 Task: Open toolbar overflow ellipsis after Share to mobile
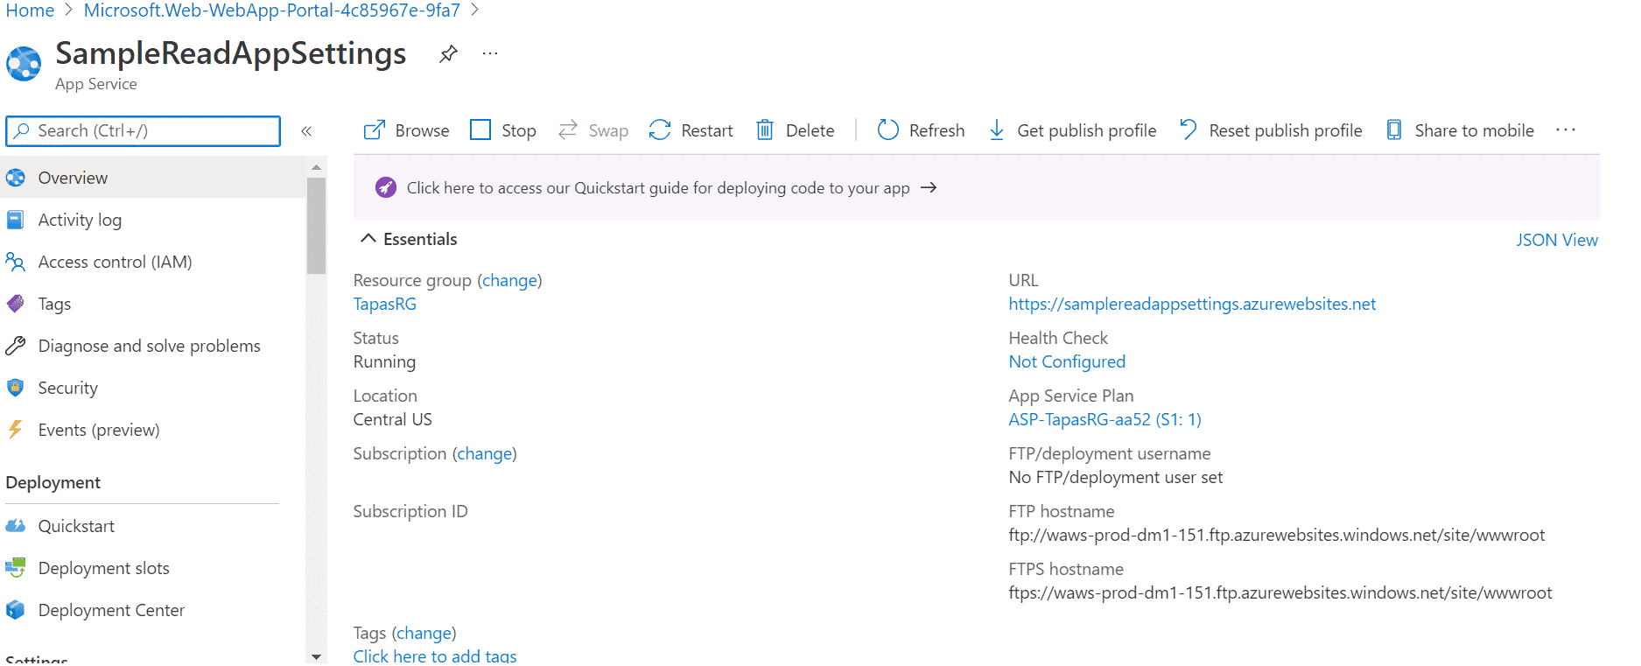[x=1566, y=130]
